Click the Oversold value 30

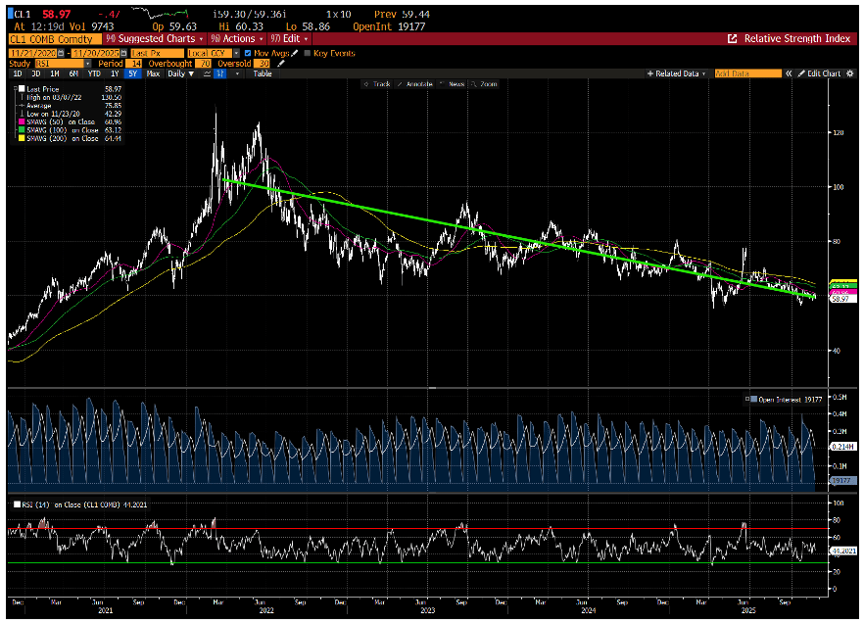coord(262,64)
